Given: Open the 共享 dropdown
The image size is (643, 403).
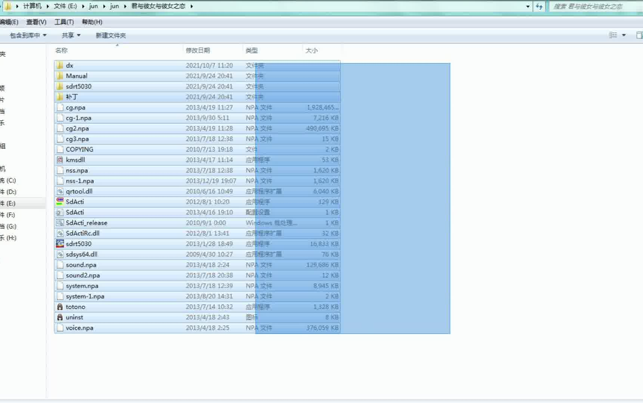Looking at the screenshot, I should click(71, 35).
